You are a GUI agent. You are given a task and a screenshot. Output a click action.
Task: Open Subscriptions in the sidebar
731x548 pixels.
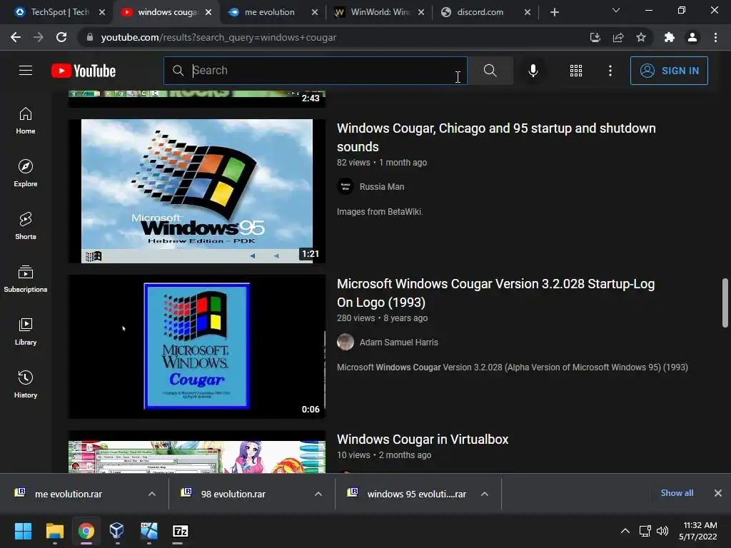coord(26,279)
